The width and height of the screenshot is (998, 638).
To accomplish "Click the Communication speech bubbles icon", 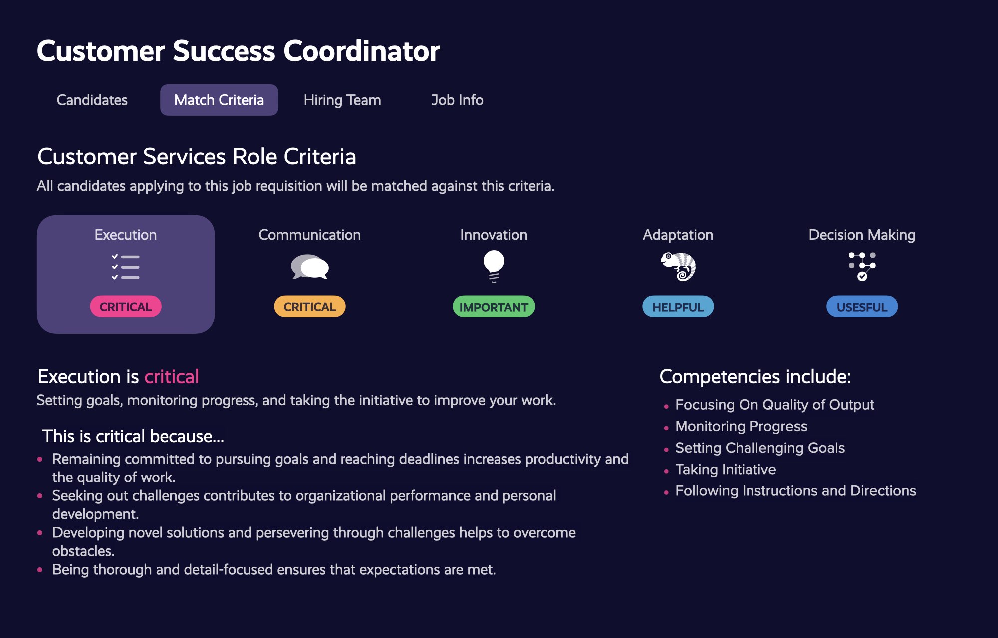I will pyautogui.click(x=310, y=267).
